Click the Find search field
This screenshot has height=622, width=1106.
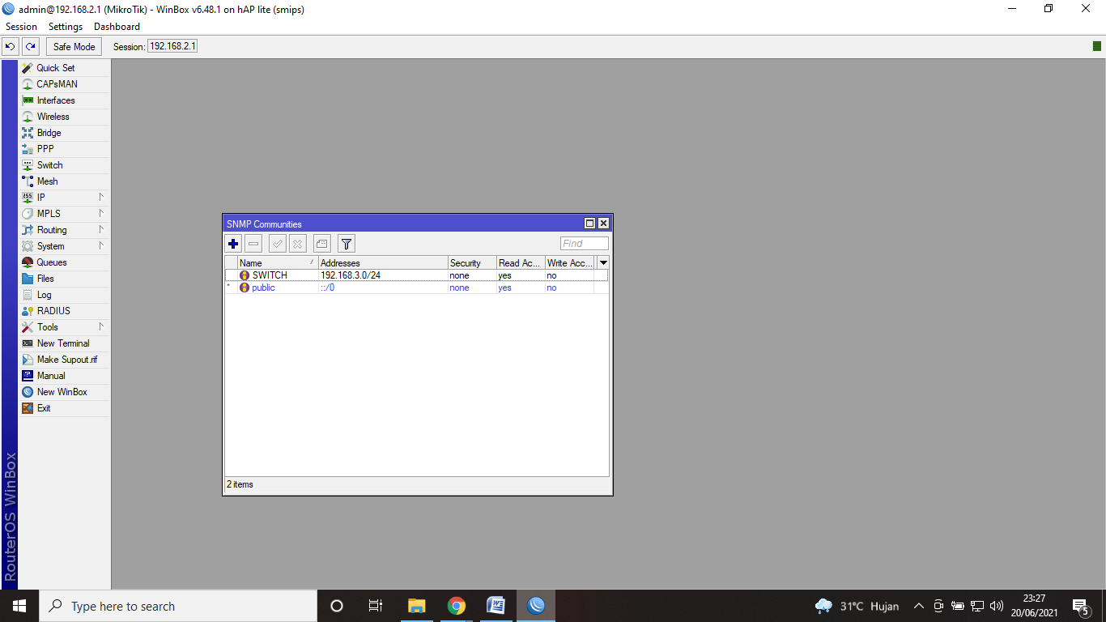[x=584, y=244]
